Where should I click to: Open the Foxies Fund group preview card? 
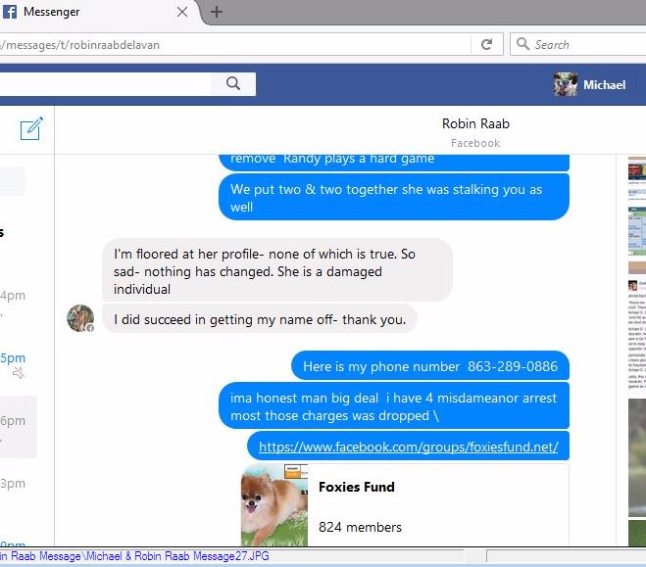coord(405,505)
